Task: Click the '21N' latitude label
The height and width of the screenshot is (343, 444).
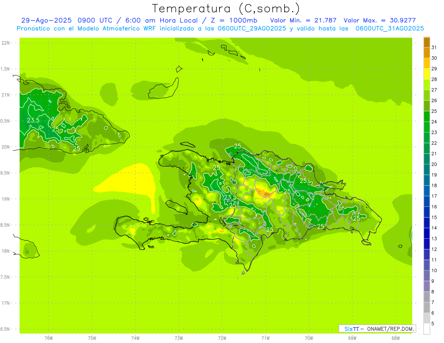Action: point(5,95)
